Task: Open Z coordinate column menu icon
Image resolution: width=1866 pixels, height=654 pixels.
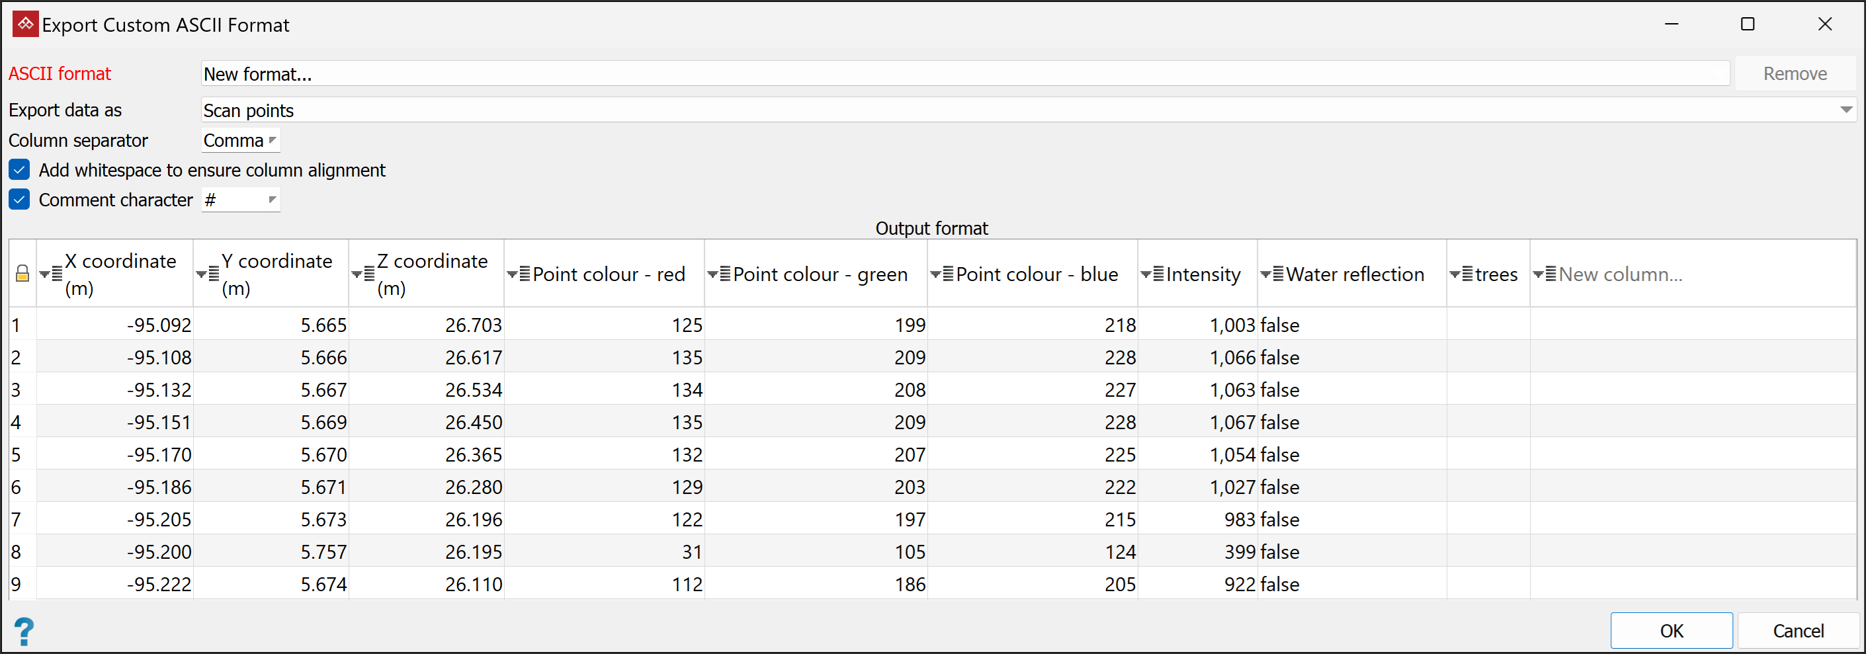Action: [x=363, y=274]
